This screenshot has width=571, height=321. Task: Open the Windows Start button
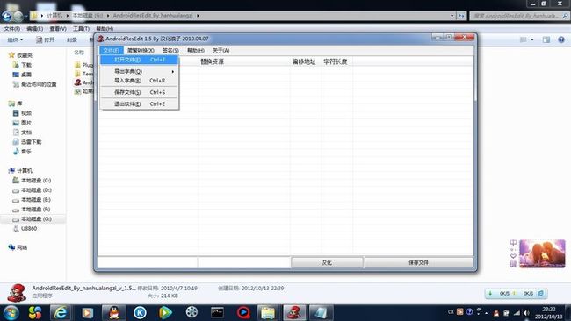coord(11,312)
